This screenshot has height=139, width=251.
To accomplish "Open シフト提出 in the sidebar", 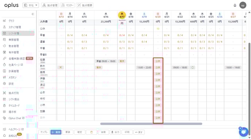I will pyautogui.click(x=14, y=99).
